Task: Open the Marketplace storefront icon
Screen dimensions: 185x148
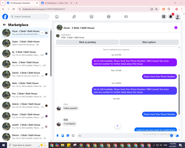Action: tap(91, 17)
